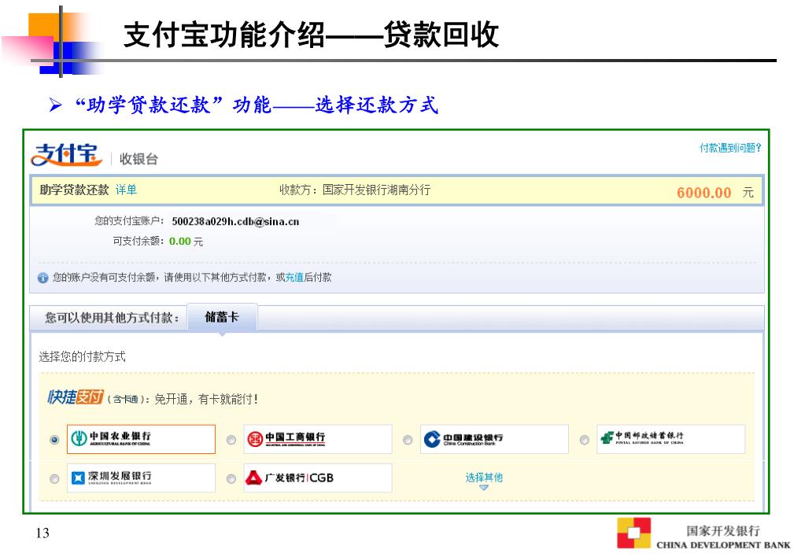
Task: Click the China Development Bank logo
Action: (703, 534)
